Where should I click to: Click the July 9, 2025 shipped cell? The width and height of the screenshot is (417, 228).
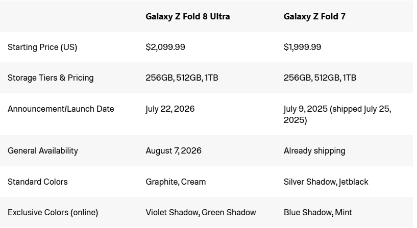(x=337, y=114)
